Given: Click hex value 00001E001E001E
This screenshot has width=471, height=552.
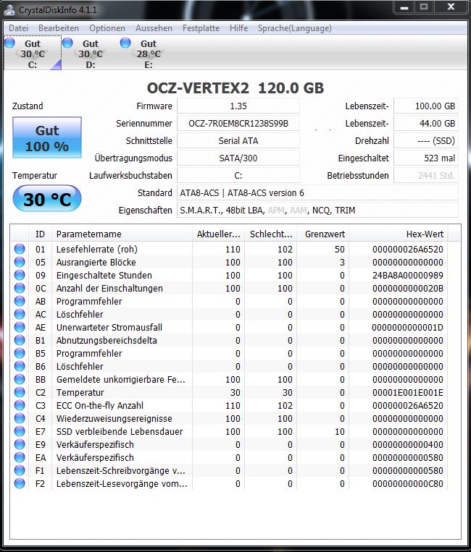Looking at the screenshot, I should [408, 393].
